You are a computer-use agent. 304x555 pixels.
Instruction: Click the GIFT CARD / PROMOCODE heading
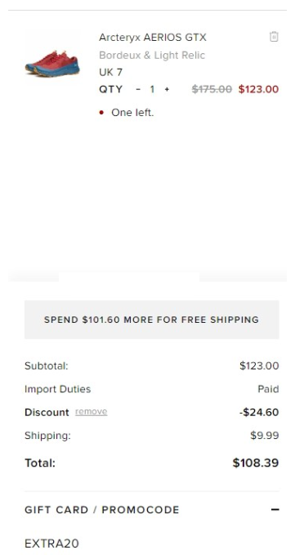pos(102,510)
